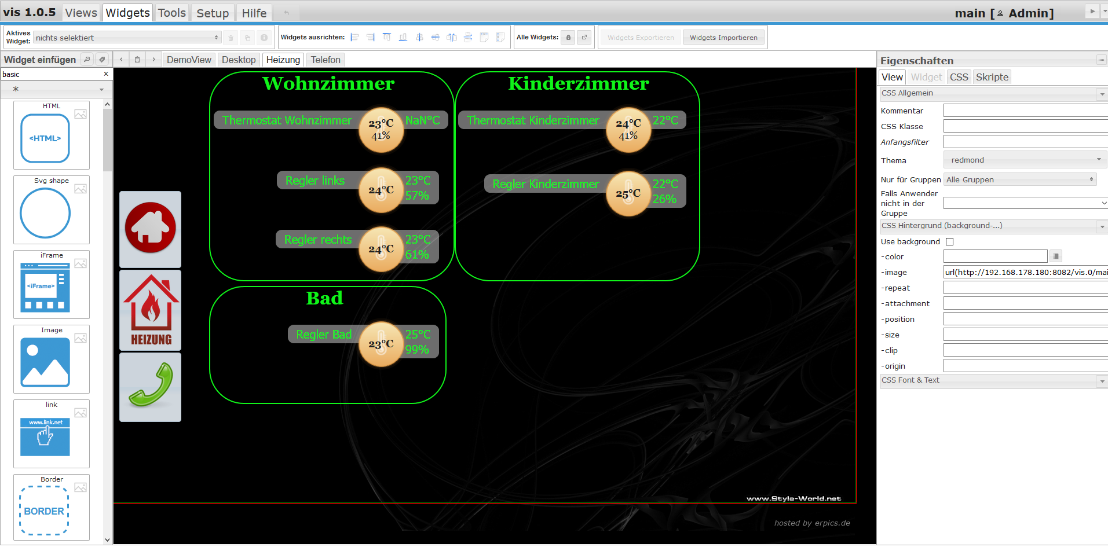Click the red home navigation icon

click(150, 229)
